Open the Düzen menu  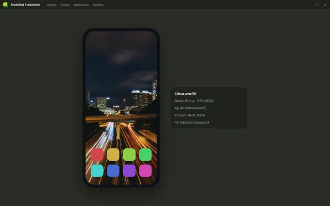click(65, 5)
